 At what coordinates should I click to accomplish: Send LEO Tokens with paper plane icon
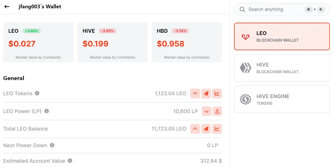pyautogui.click(x=206, y=94)
